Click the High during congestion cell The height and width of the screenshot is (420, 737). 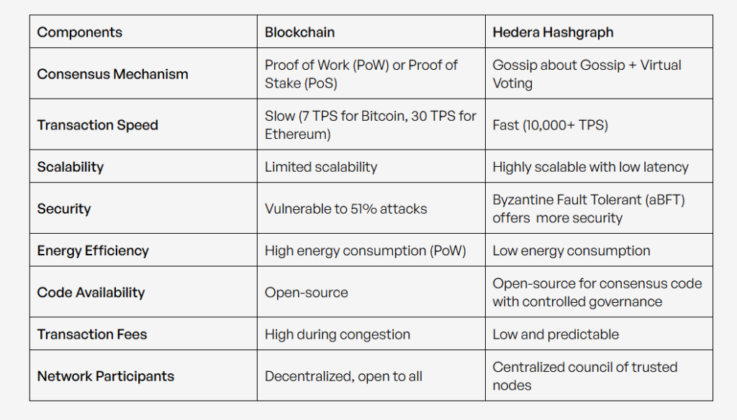click(x=337, y=334)
